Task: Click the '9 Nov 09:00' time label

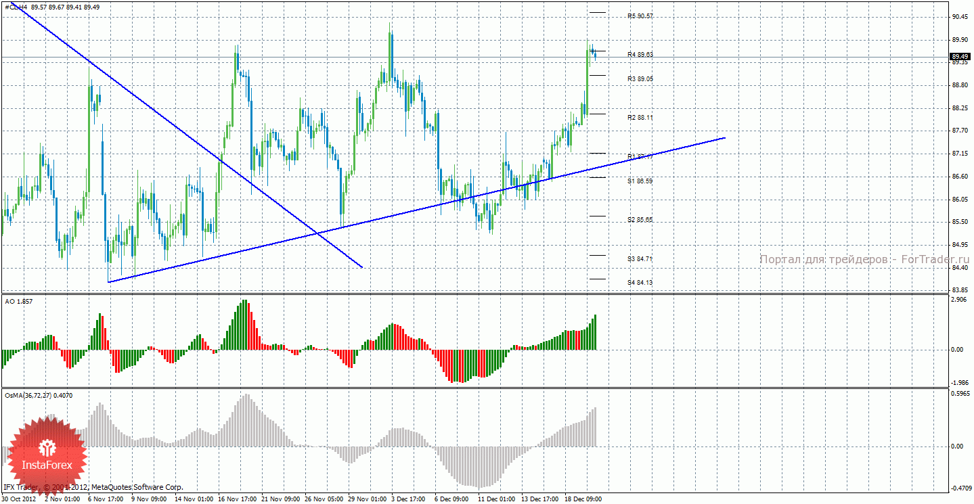Action: (150, 499)
